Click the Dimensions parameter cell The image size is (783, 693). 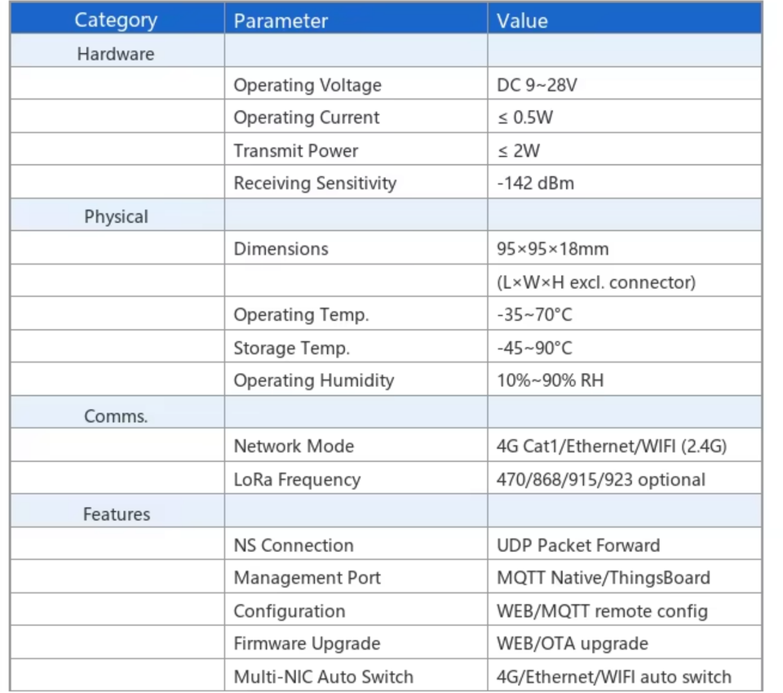pyautogui.click(x=356, y=248)
